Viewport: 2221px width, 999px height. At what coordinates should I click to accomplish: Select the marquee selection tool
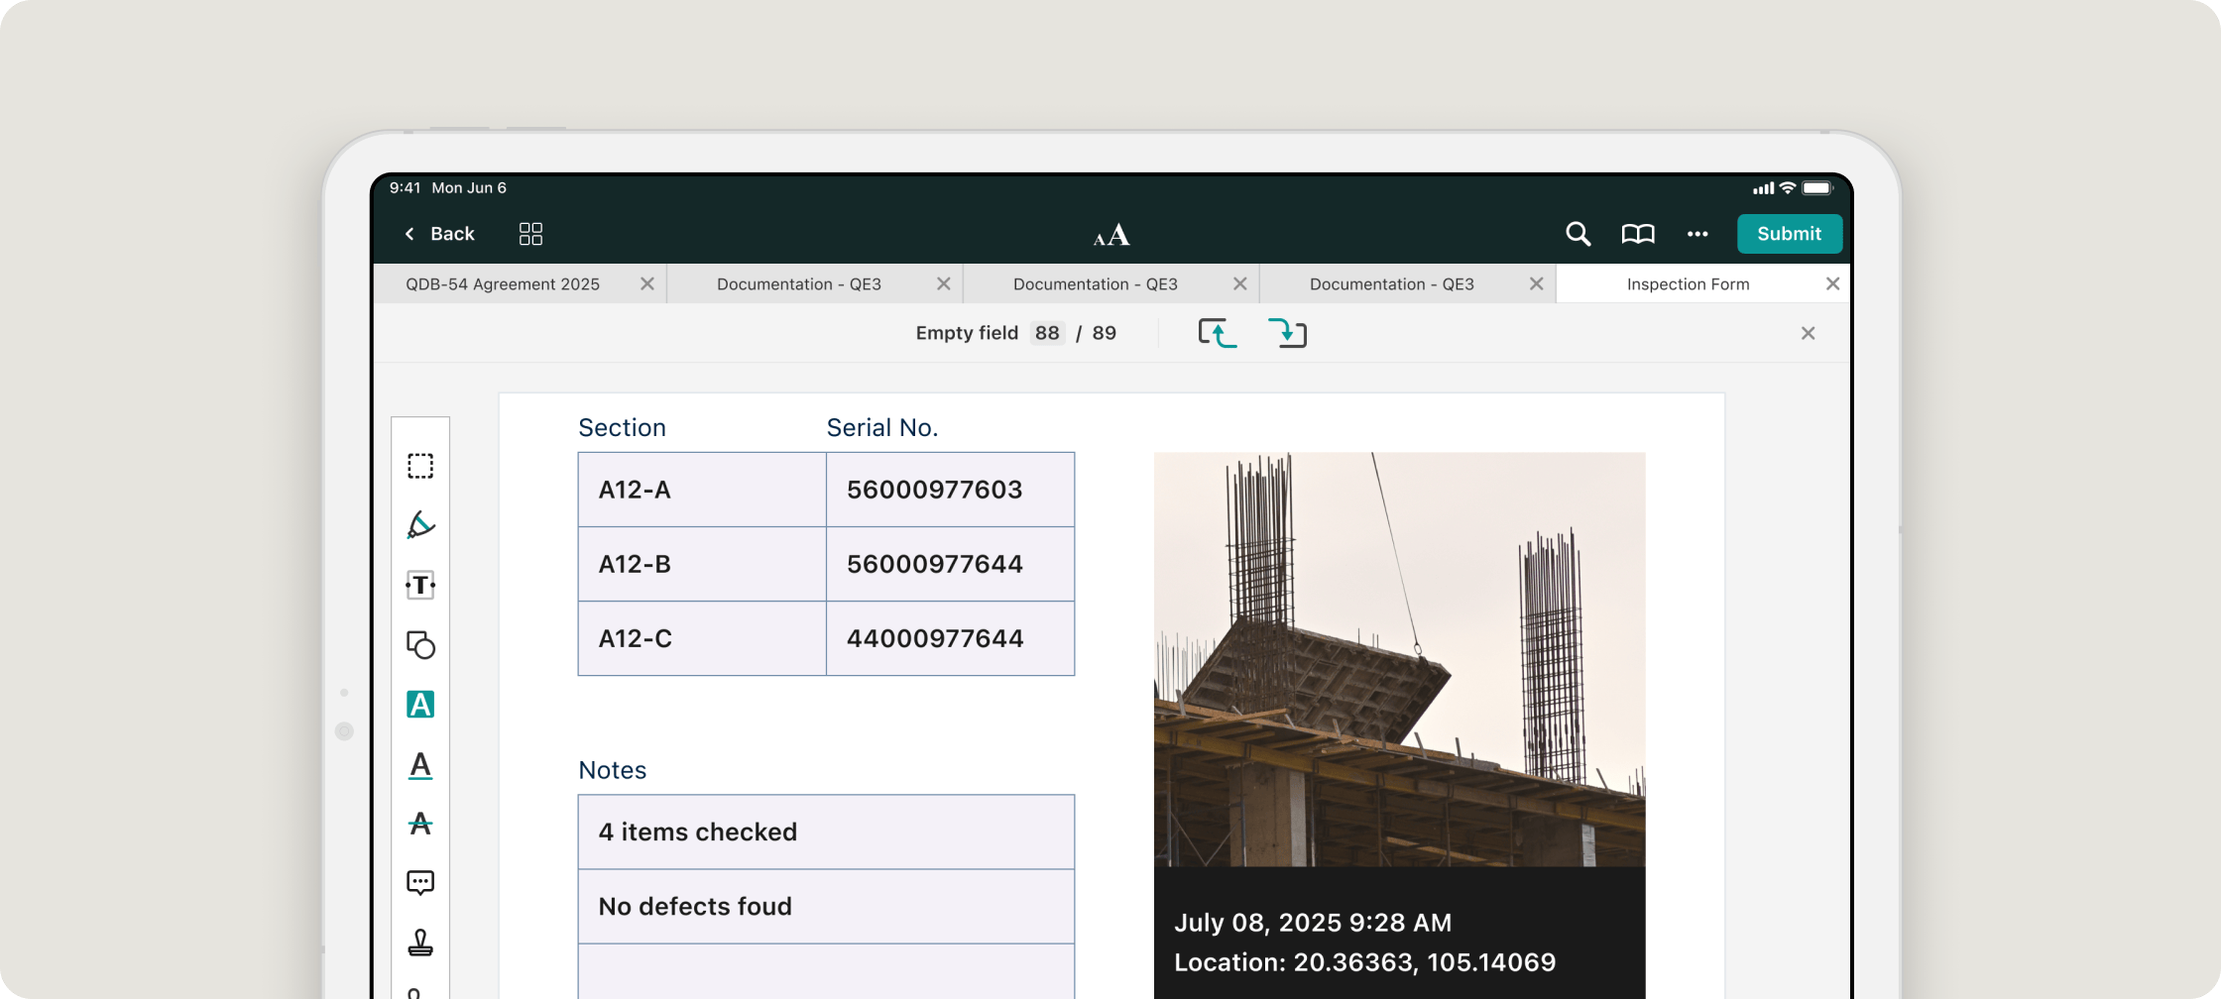pyautogui.click(x=420, y=466)
